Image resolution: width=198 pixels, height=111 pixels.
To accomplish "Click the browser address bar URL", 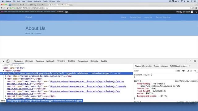I will pos(30,8).
